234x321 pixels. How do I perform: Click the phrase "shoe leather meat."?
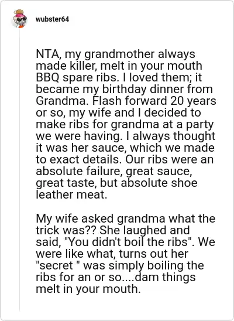click(116, 189)
